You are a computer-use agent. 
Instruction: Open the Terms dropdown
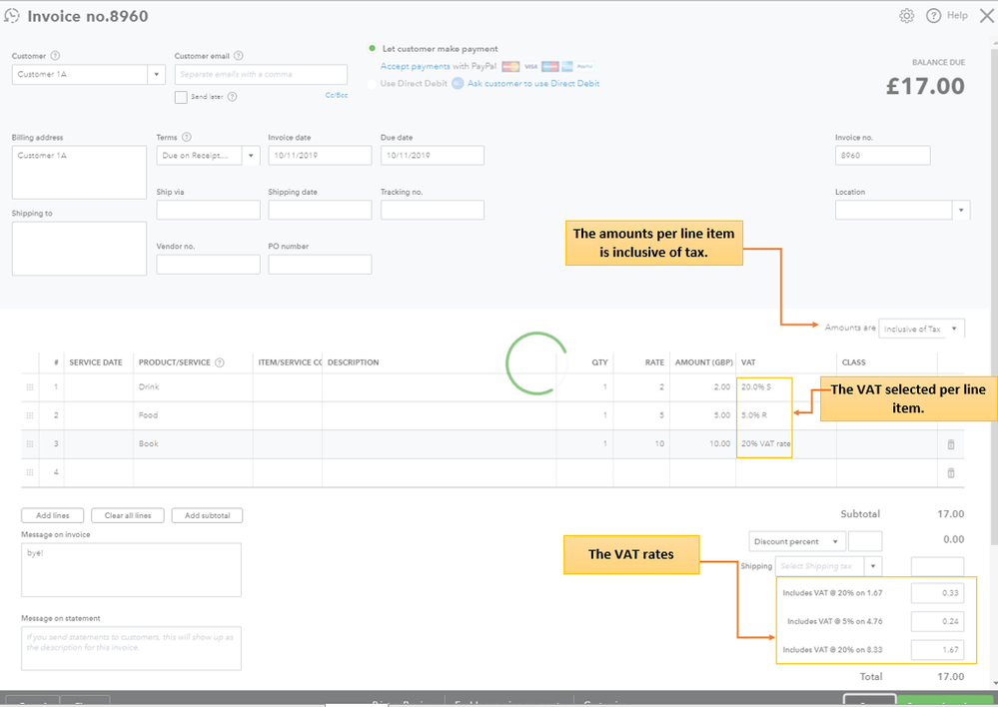tap(250, 156)
